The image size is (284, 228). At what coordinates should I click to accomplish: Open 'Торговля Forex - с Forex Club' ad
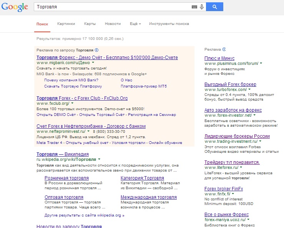(x=82, y=98)
